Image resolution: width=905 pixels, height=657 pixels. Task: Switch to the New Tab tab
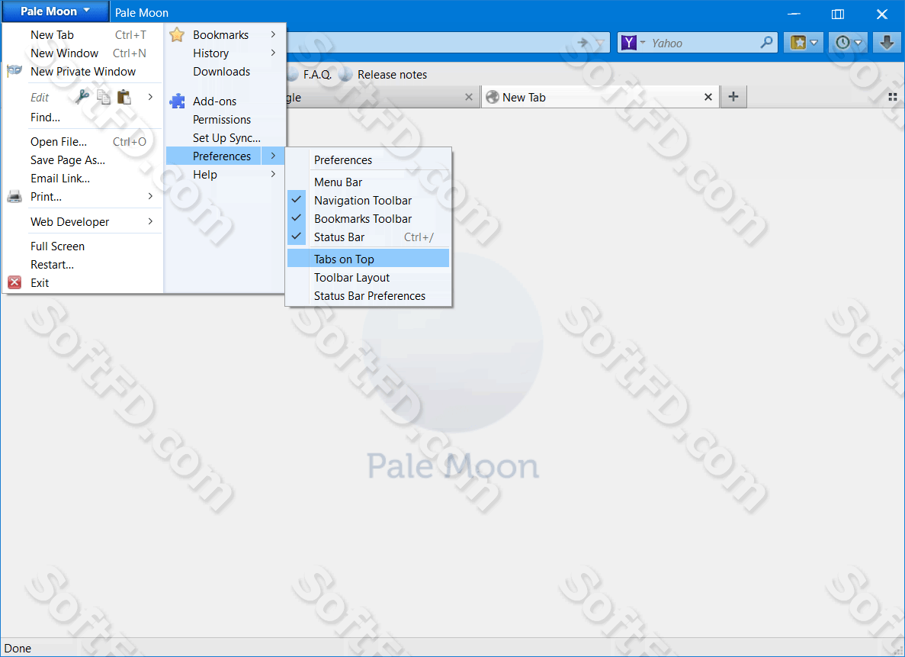600,97
